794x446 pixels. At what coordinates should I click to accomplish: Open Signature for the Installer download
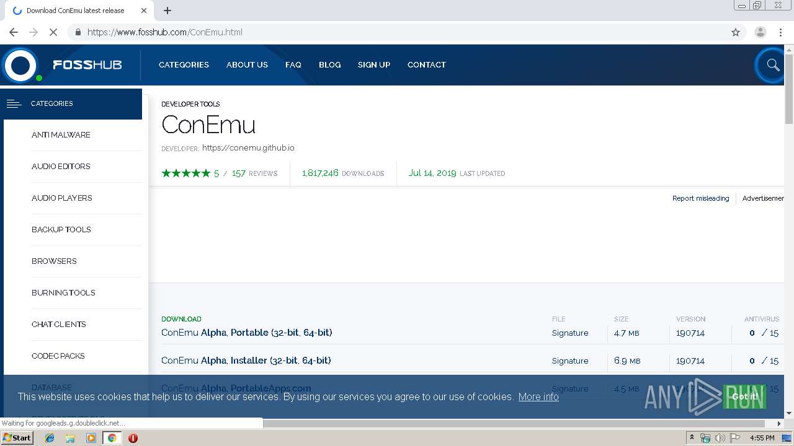tap(570, 361)
